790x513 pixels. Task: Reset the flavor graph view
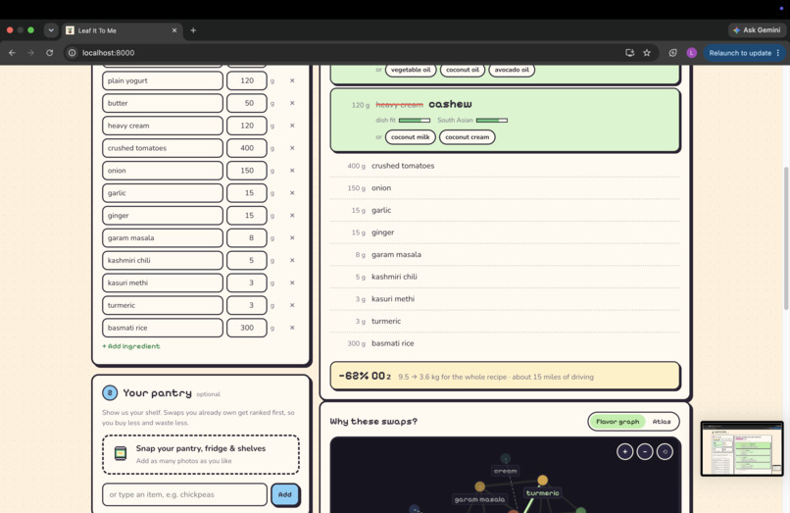[665, 451]
